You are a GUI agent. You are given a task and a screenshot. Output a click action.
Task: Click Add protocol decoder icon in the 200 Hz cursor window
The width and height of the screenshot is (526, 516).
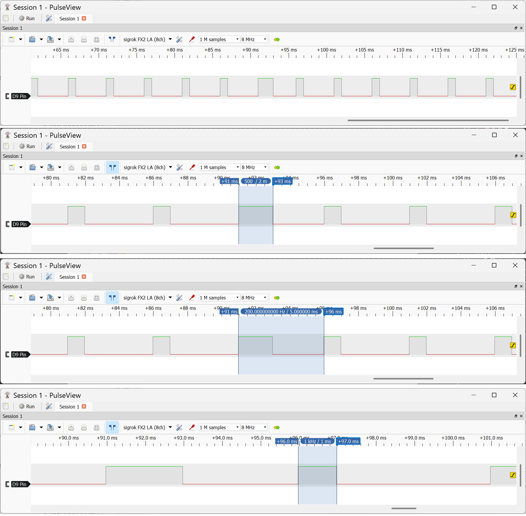point(277,298)
